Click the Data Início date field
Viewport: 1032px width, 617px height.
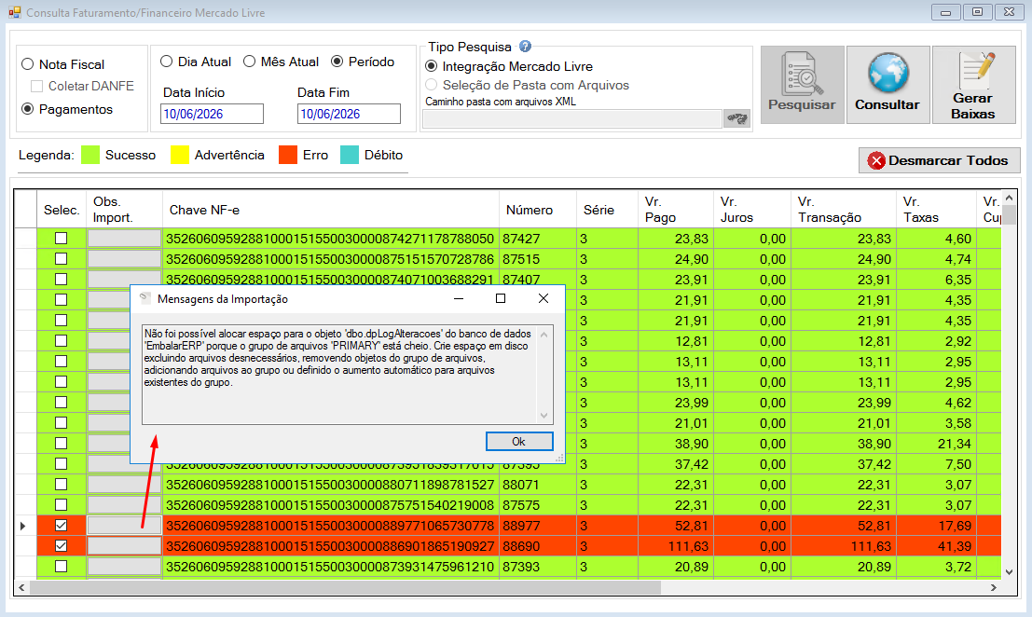(x=212, y=114)
